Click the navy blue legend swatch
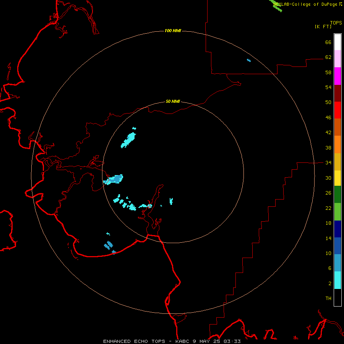The width and height of the screenshot is (344, 344). [338, 229]
